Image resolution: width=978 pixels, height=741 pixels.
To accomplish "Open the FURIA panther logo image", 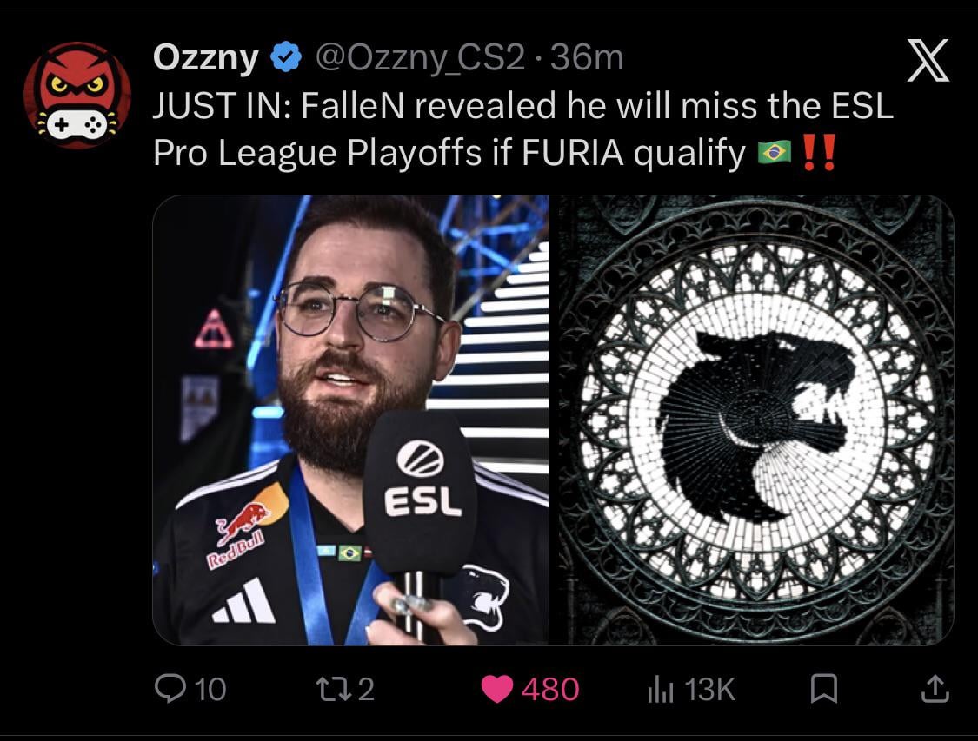I will (756, 420).
